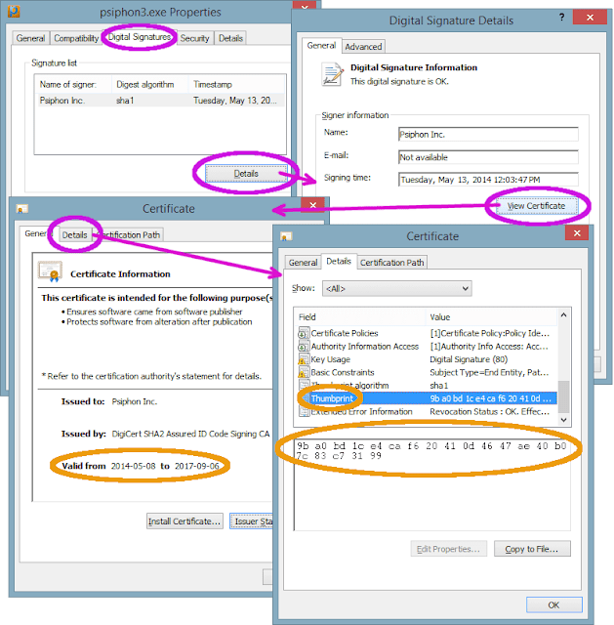The image size is (614, 625).
Task: Open the Show <All> dropdown
Action: (397, 288)
